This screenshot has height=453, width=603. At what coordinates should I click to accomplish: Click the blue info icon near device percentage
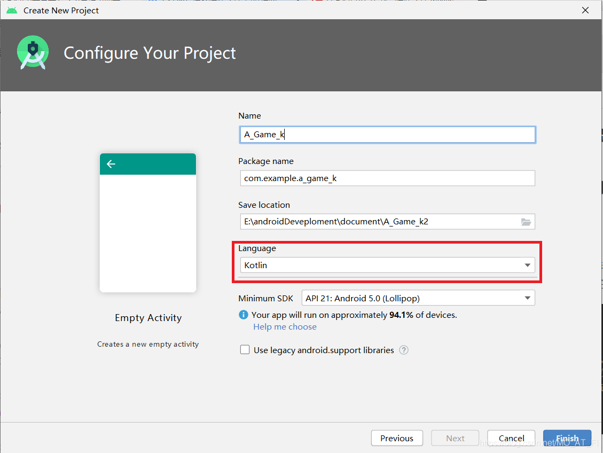coord(244,315)
